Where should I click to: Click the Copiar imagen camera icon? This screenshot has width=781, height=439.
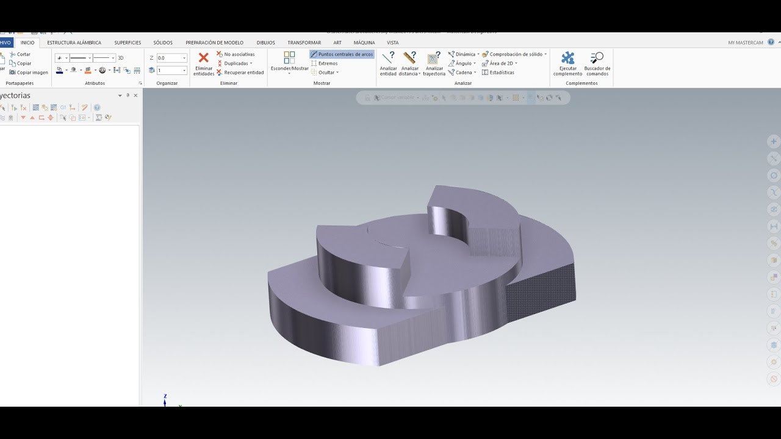click(x=12, y=72)
